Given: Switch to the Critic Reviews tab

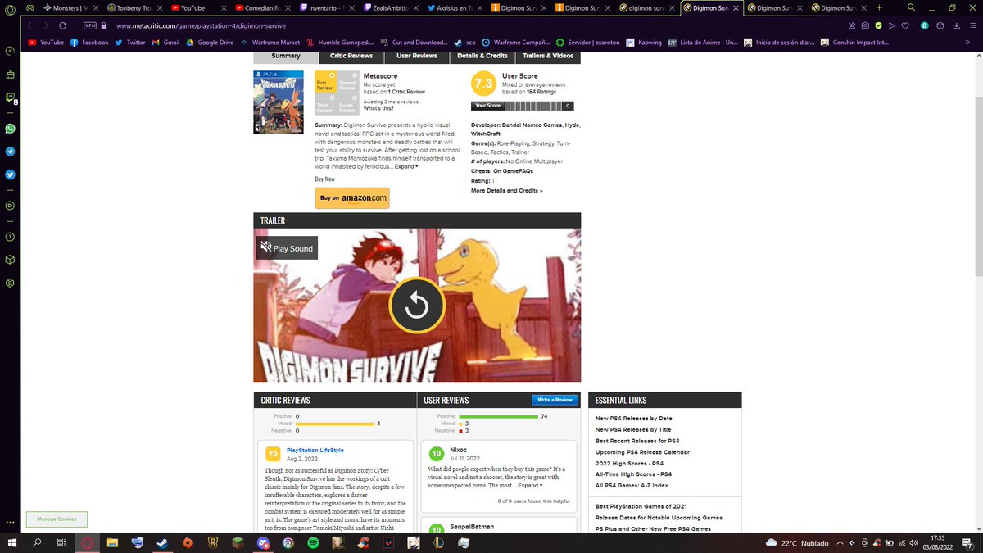Looking at the screenshot, I should click(x=351, y=56).
